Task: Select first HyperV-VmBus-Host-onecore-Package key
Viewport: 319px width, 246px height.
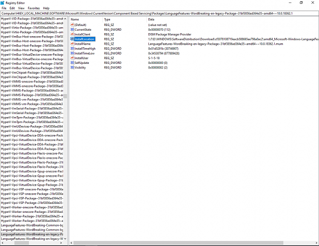Action: (32, 37)
